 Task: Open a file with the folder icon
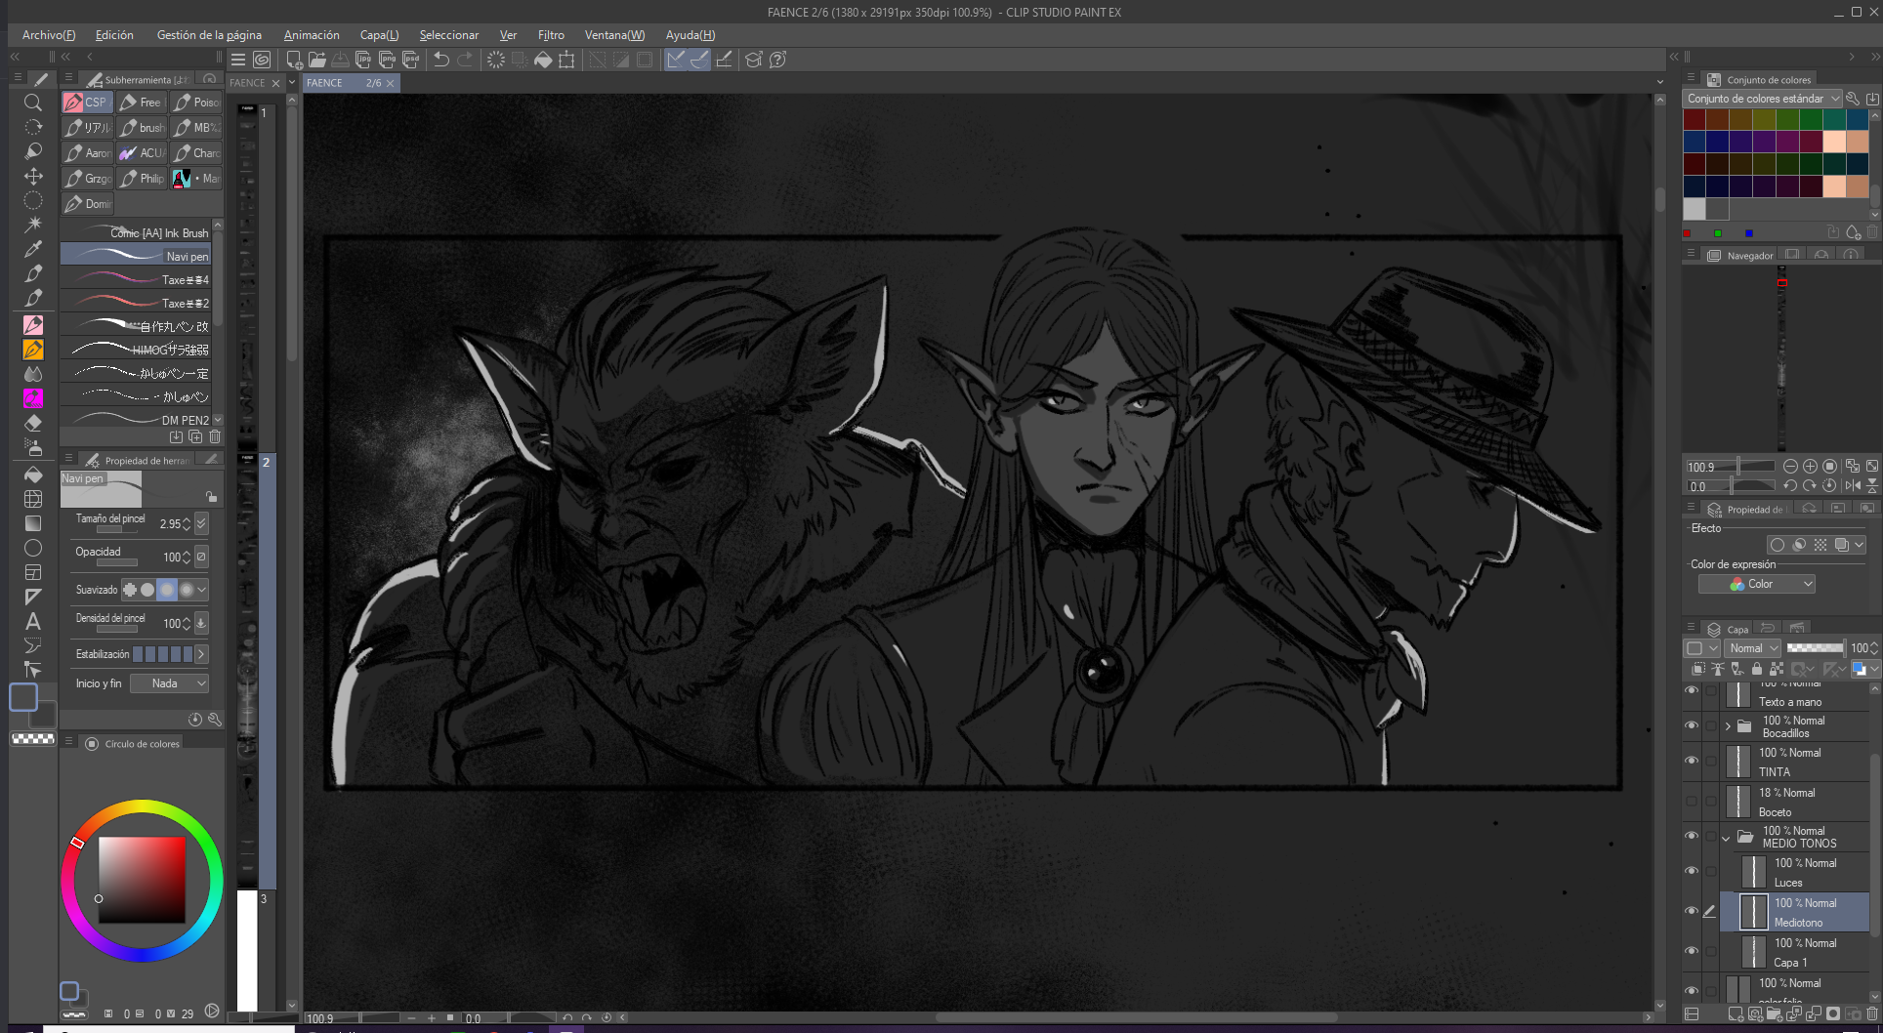tap(317, 60)
